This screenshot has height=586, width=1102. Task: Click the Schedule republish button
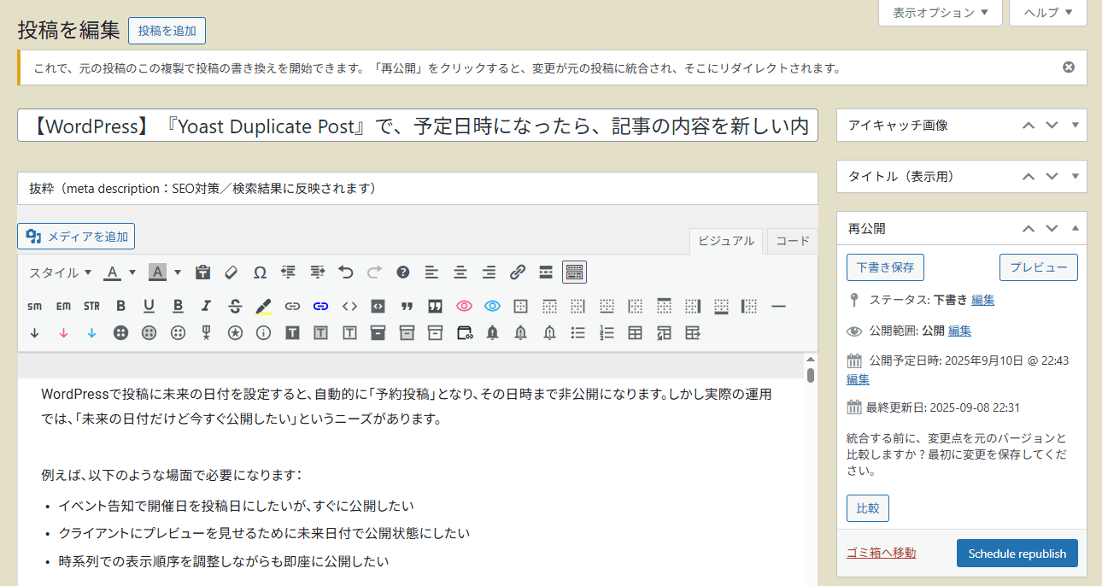(1017, 554)
